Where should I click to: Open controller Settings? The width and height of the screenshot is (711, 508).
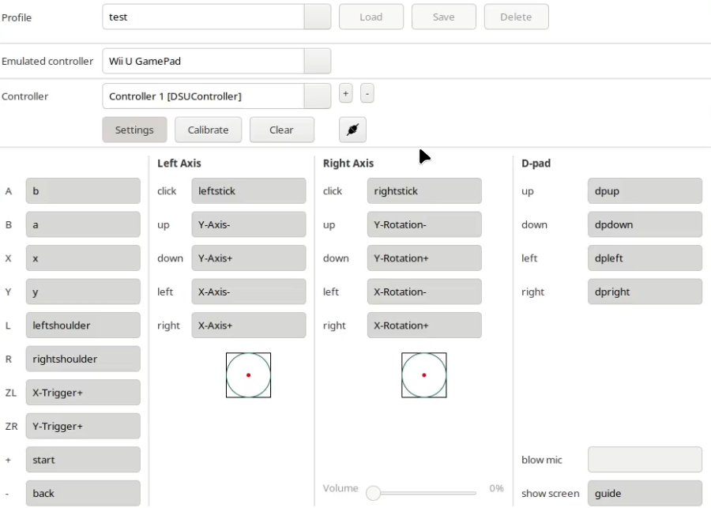tap(134, 130)
